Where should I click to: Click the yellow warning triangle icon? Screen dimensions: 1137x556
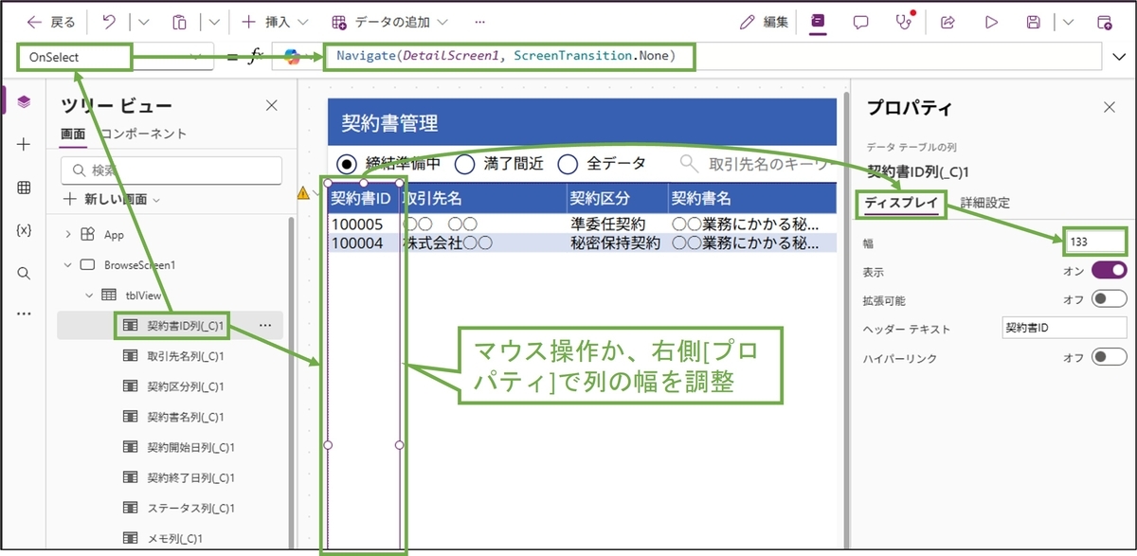coord(303,192)
